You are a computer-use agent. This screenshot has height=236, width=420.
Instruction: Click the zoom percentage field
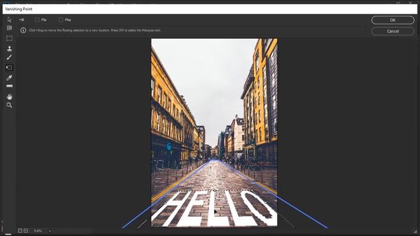pos(38,230)
